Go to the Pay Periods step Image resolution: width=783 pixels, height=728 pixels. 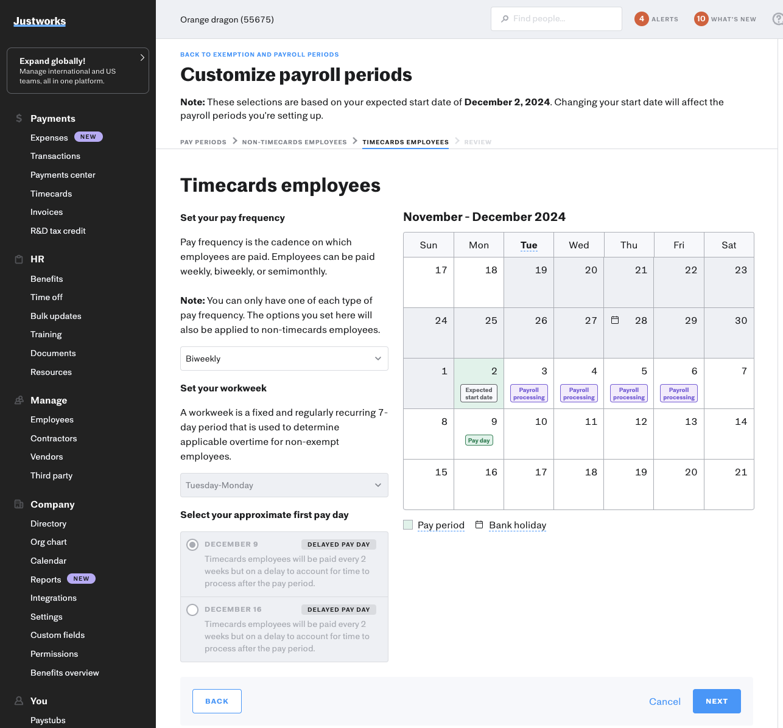203,142
